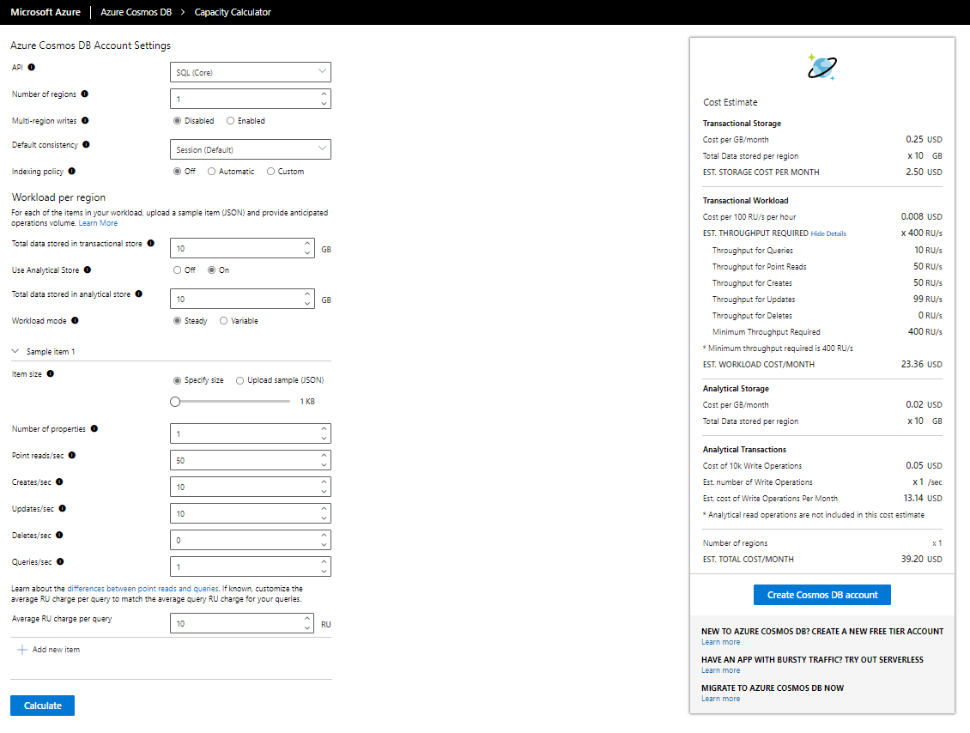
Task: Set Indexing policy to Custom
Action: tap(271, 172)
